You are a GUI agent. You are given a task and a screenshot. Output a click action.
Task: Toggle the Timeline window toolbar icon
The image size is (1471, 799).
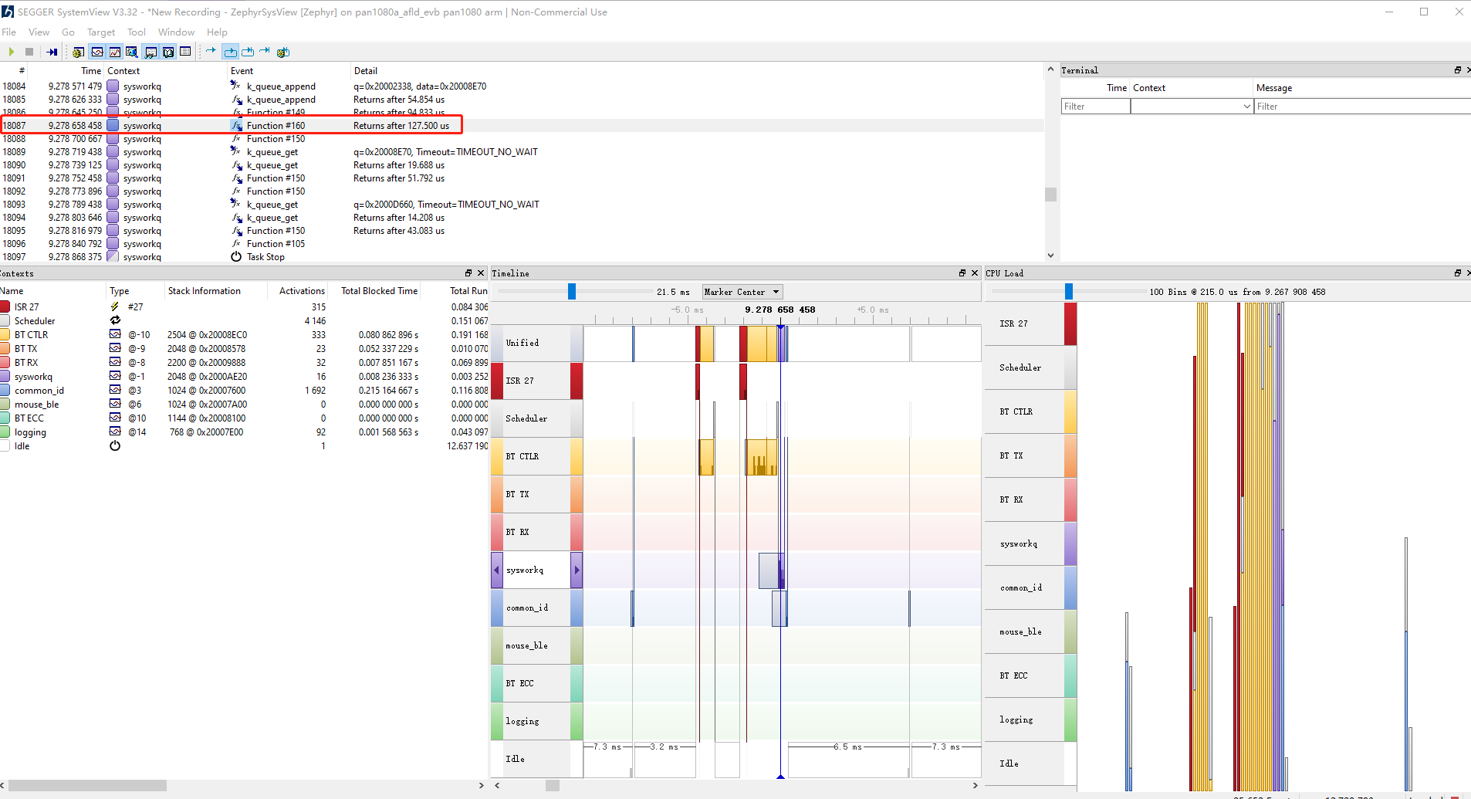[x=97, y=52]
